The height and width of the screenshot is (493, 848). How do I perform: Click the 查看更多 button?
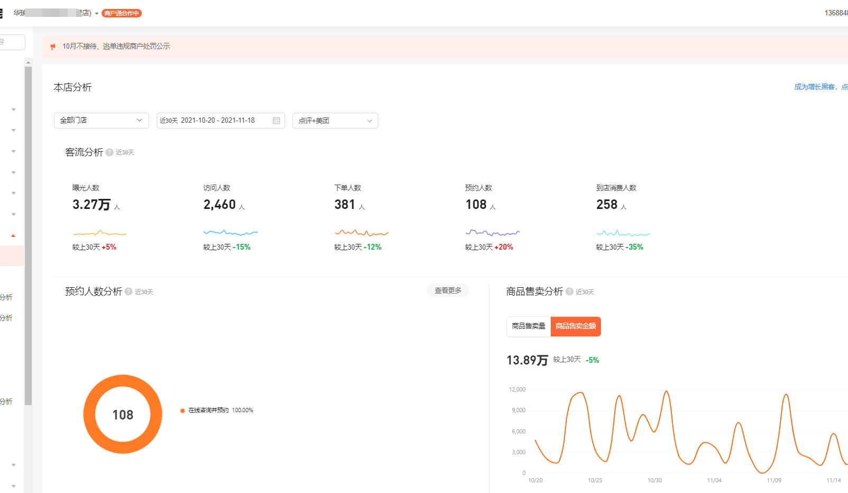click(448, 290)
